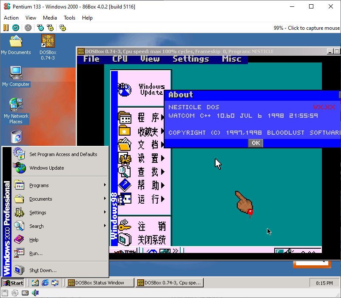This screenshot has height=298, width=341.
Task: Click the key icon beside 注销
Action: coord(125,226)
